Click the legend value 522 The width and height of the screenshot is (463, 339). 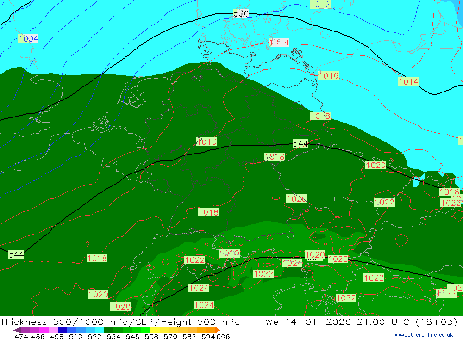tap(94, 337)
